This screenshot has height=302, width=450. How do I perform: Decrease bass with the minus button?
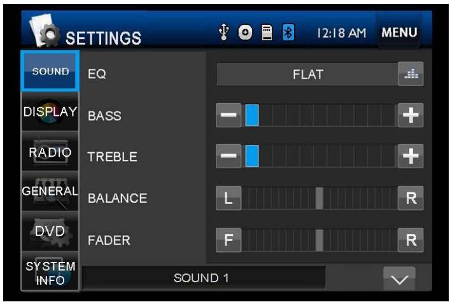[x=229, y=116]
